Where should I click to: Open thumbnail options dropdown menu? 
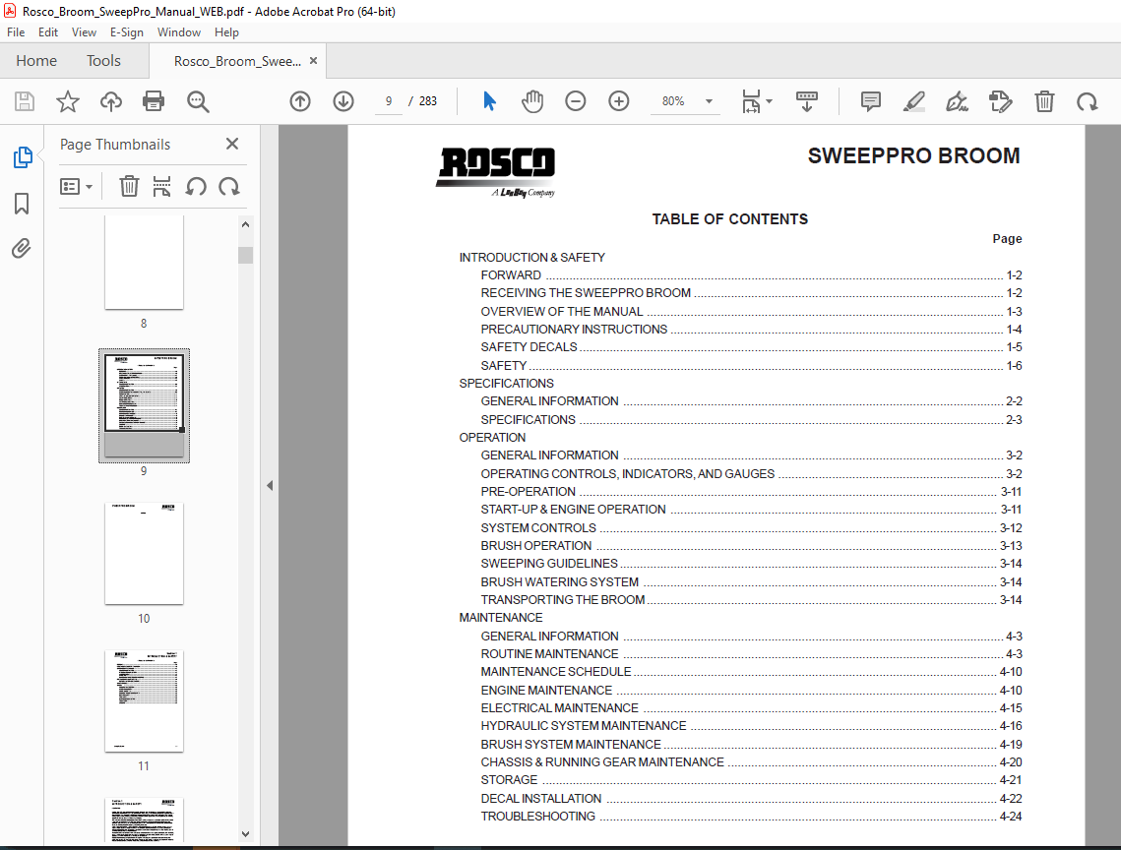77,187
